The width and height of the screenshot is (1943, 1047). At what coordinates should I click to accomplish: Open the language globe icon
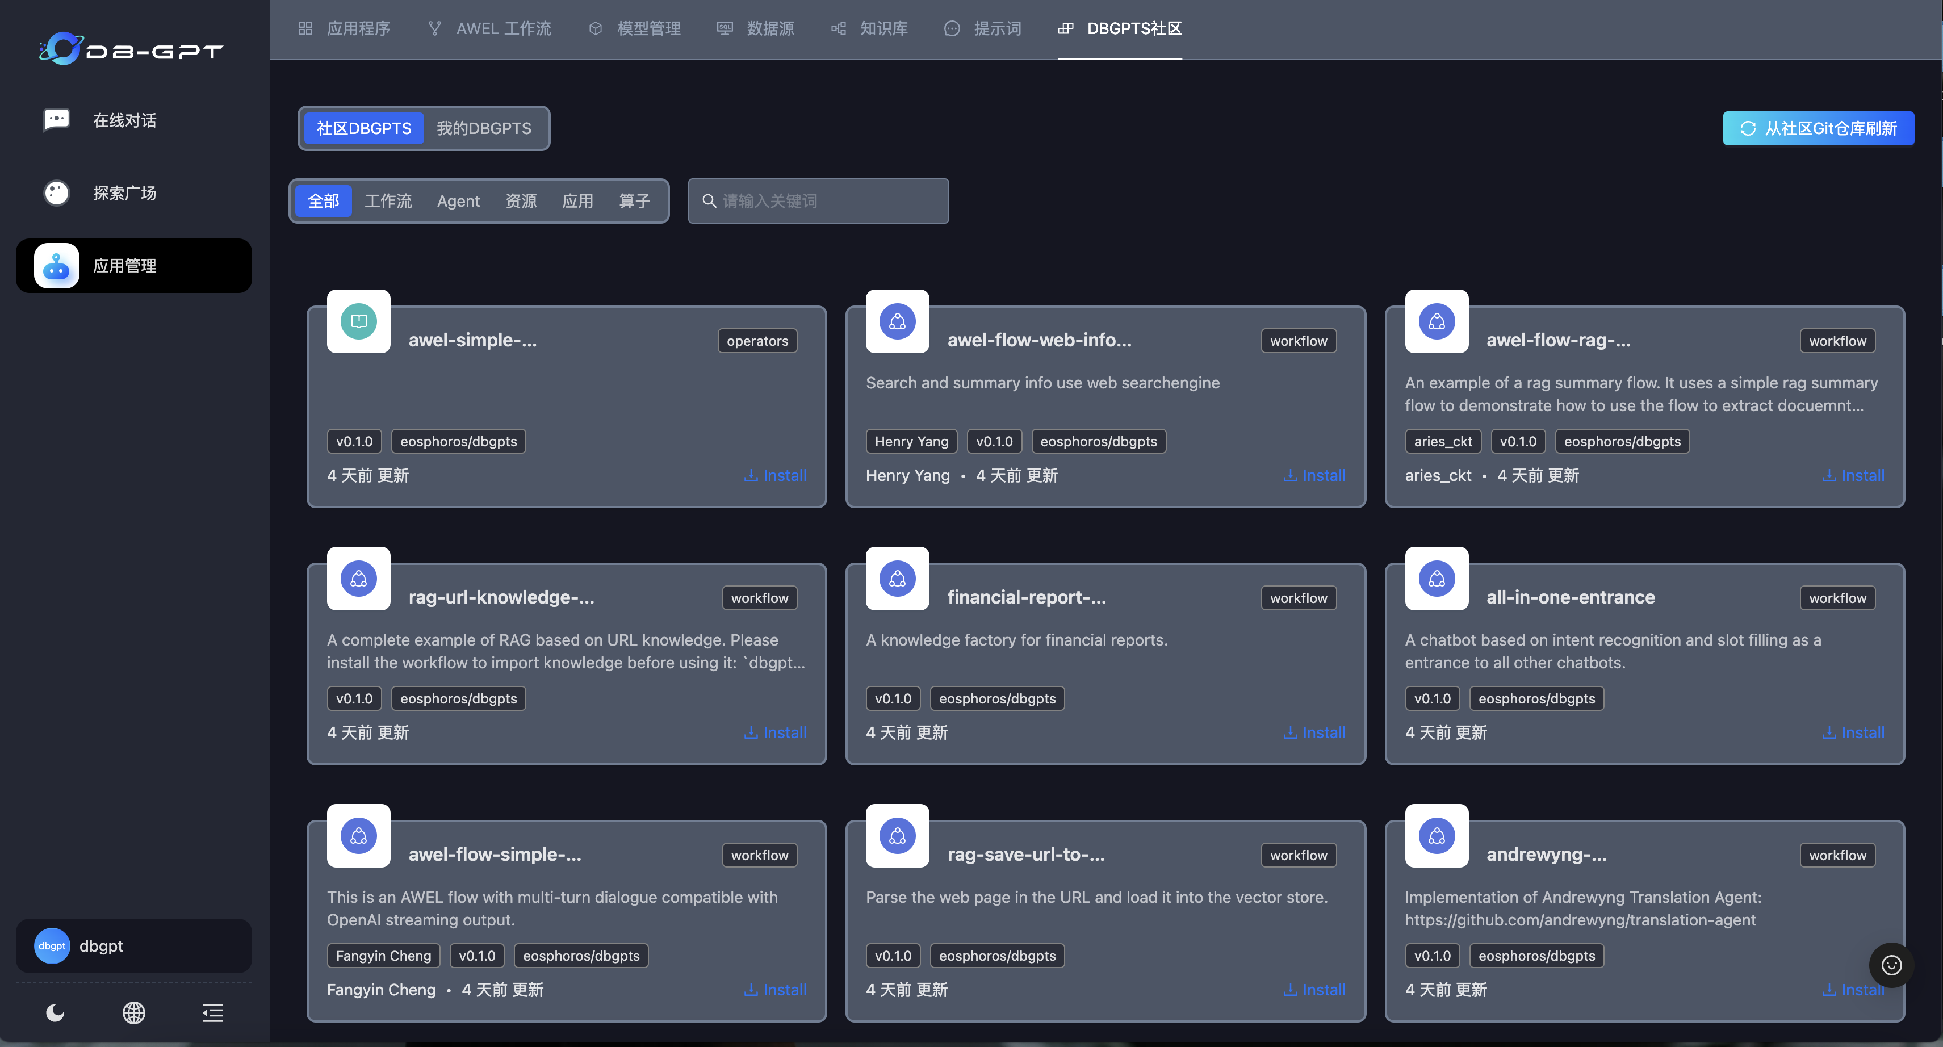(133, 1012)
